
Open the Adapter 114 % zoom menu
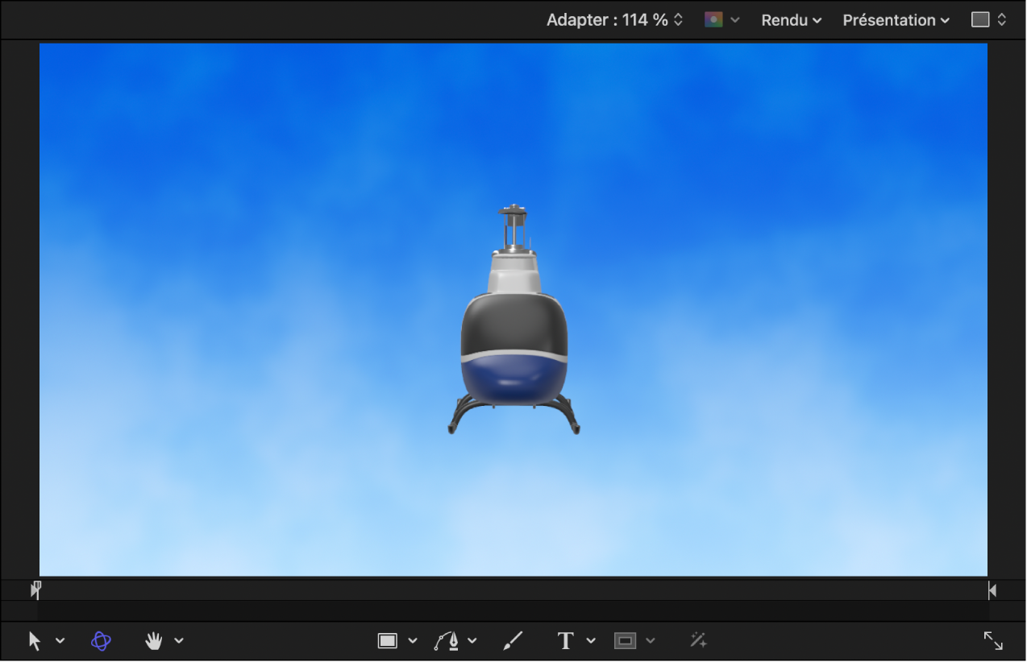pos(614,20)
